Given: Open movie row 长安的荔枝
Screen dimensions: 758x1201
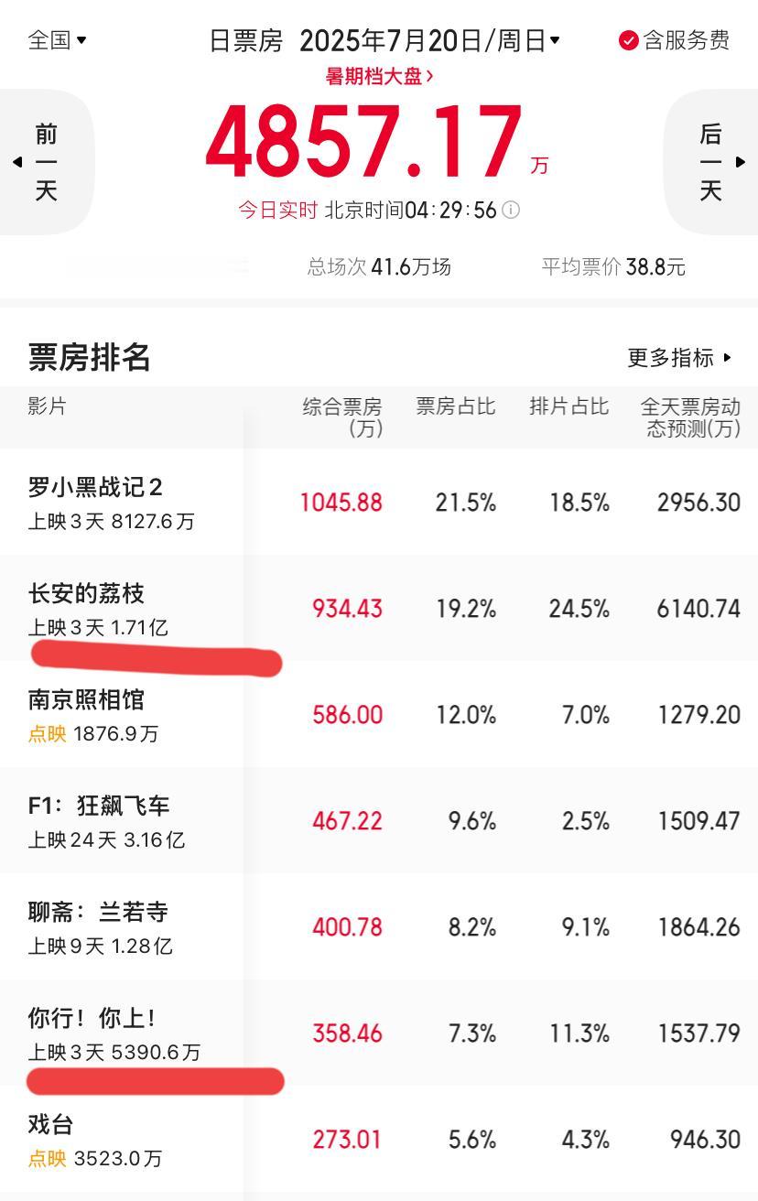Looking at the screenshot, I should (379, 608).
